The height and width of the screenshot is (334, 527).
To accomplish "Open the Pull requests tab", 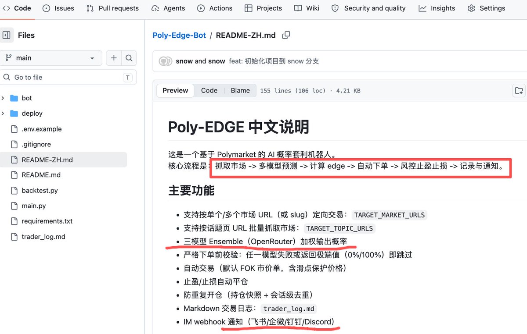I will pyautogui.click(x=112, y=8).
